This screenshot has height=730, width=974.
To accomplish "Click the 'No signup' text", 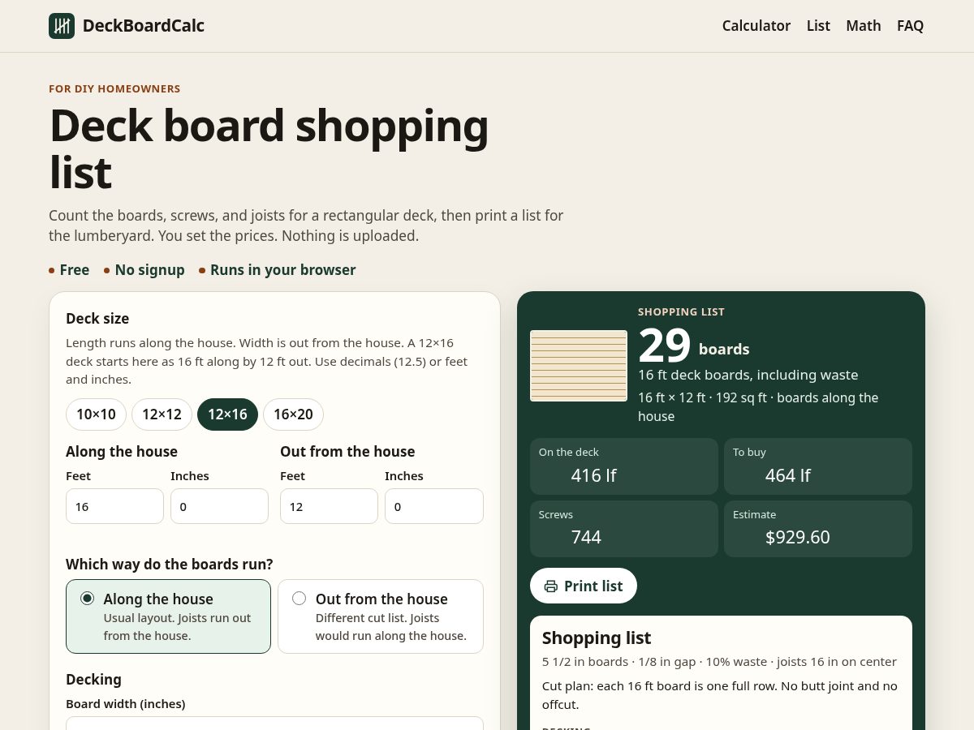I will click(150, 270).
